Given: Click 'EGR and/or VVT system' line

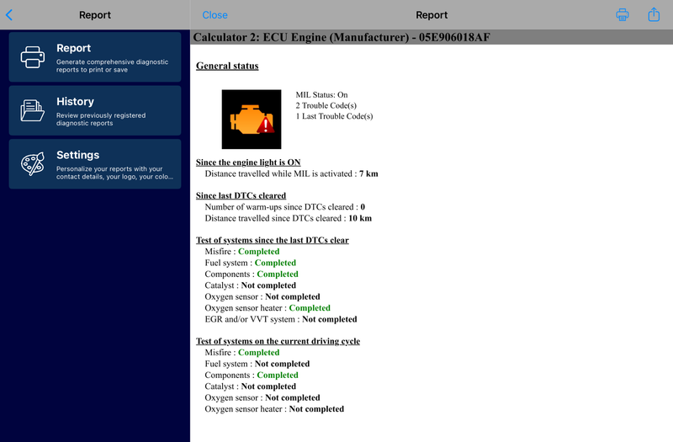Looking at the screenshot, I should (281, 319).
